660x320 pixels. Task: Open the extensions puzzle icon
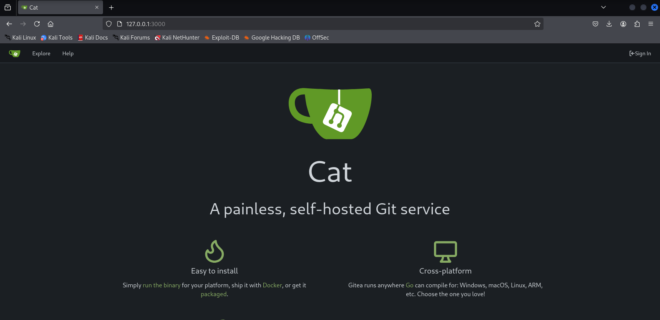tap(637, 24)
